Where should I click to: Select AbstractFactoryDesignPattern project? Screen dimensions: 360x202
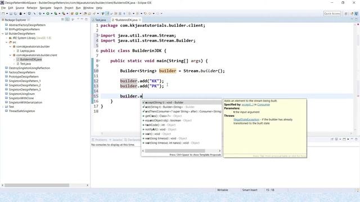point(27,25)
